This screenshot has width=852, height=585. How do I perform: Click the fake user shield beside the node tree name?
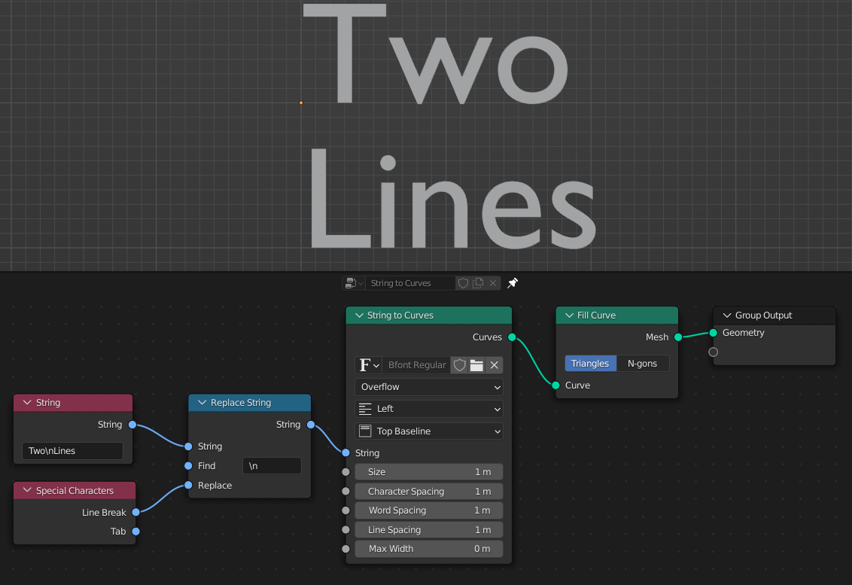463,282
